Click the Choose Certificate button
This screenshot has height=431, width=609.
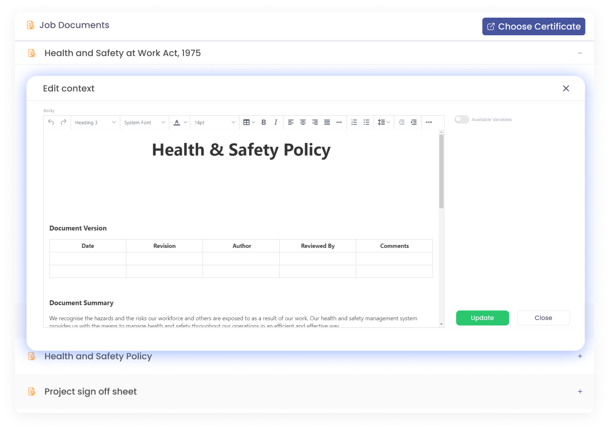(x=534, y=26)
